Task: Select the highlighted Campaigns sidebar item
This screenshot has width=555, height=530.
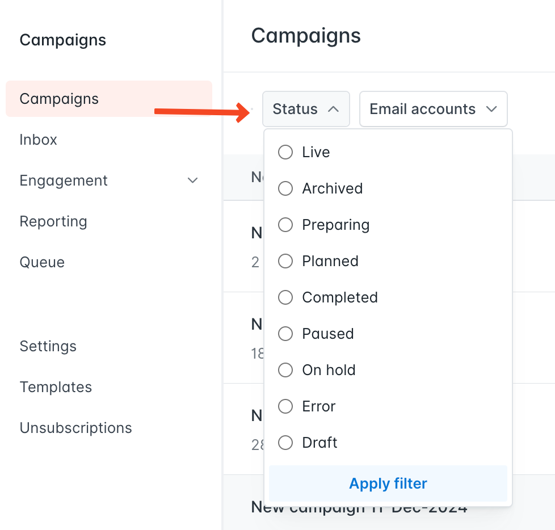Action: (109, 99)
